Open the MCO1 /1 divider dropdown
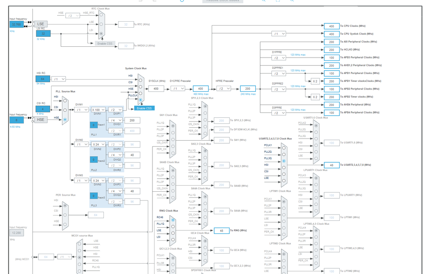 (x=64, y=257)
